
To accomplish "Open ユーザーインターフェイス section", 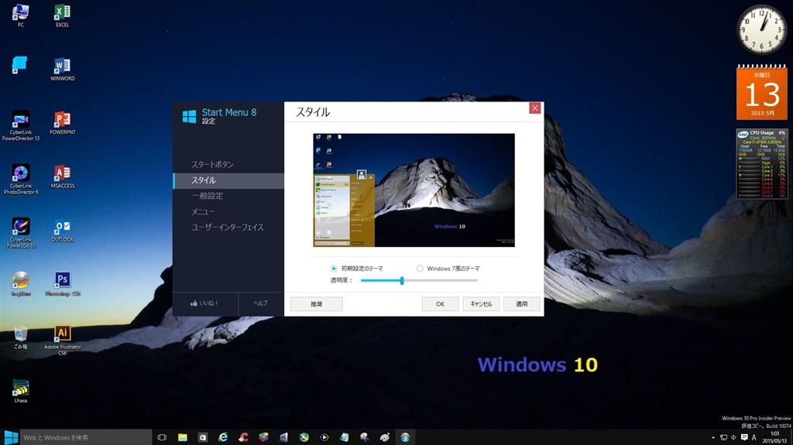I will tap(228, 227).
